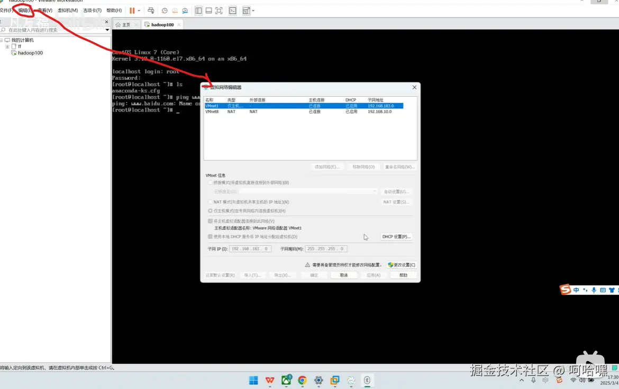
Task: Toggle 将主机虚拟适配器连接到此网络 checkbox
Action: click(x=210, y=221)
